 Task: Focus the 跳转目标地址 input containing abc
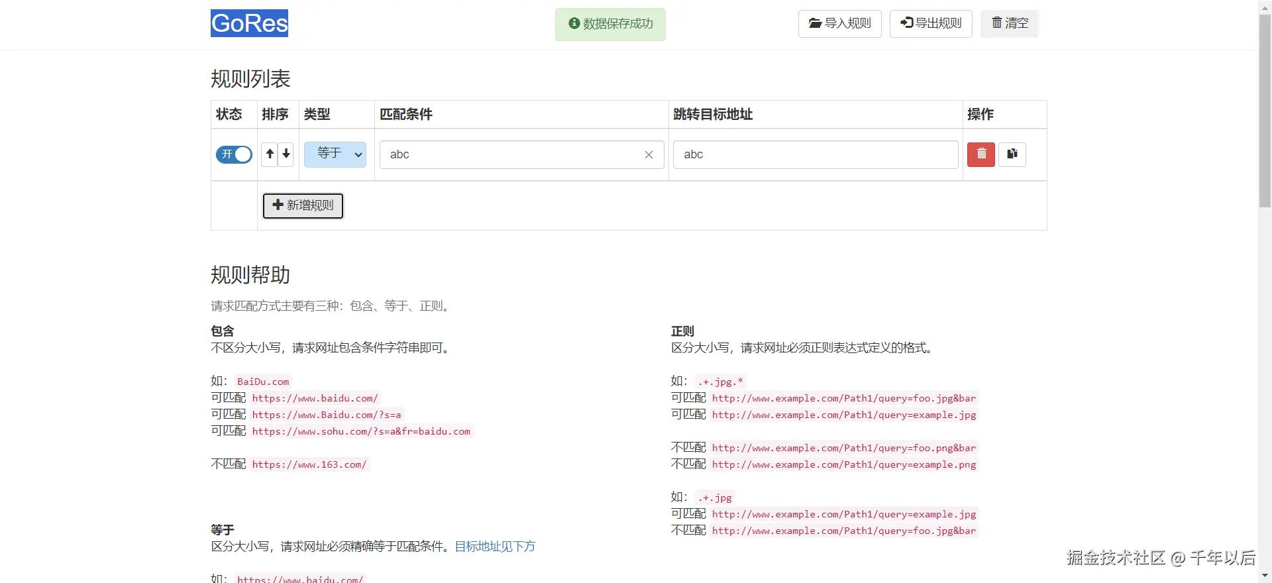click(x=816, y=154)
